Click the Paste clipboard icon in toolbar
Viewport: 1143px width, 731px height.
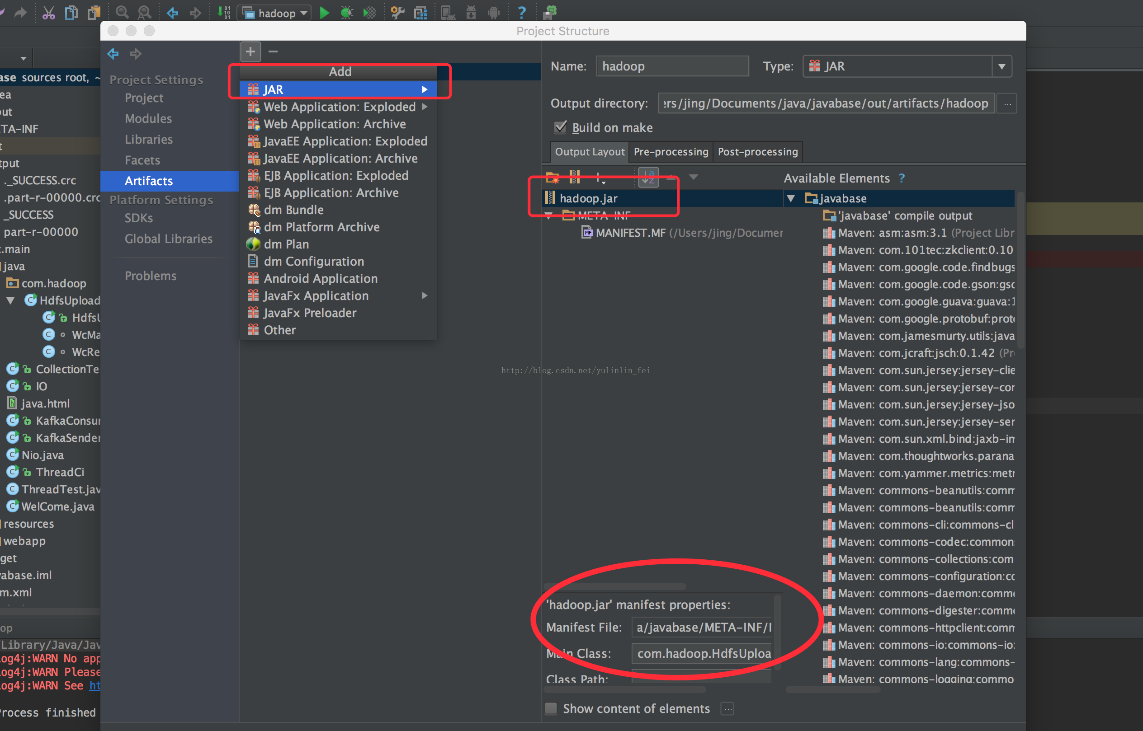point(94,12)
